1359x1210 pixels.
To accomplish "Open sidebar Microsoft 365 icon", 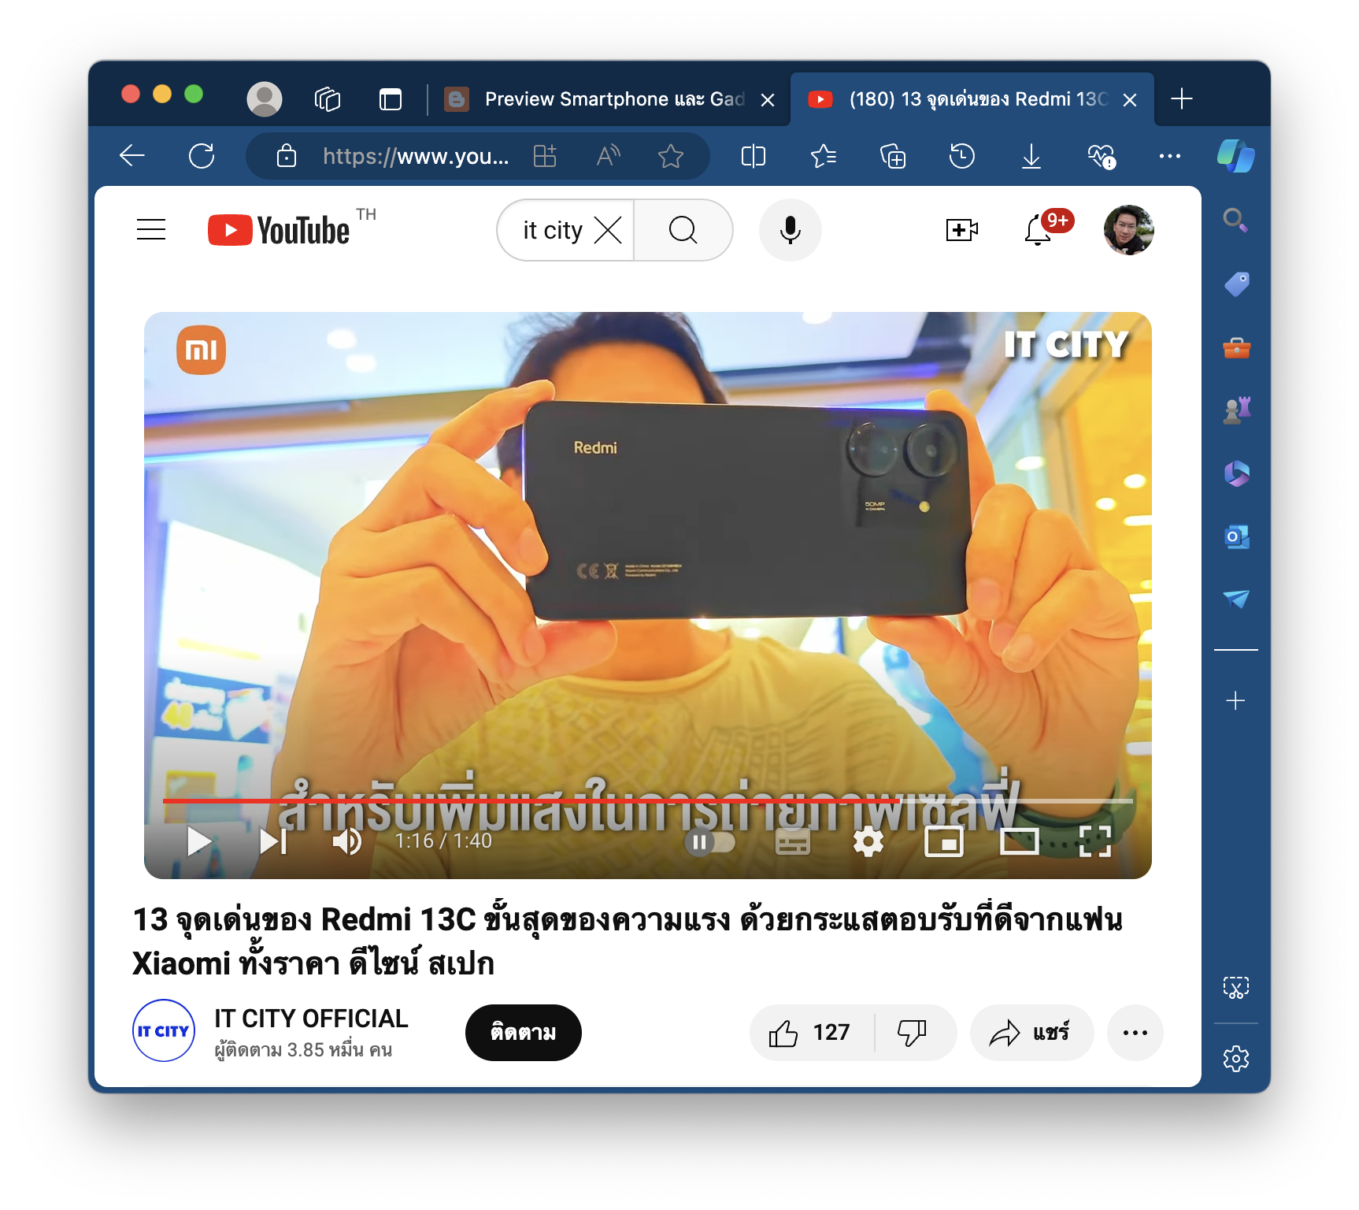I will tap(1236, 473).
